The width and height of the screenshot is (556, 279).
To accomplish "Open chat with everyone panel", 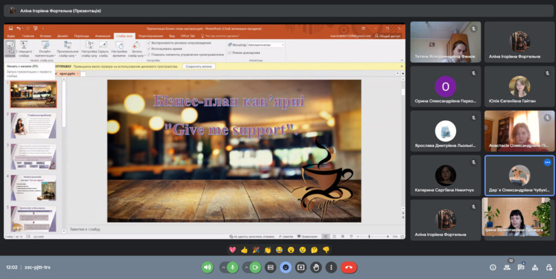I will pos(521,267).
